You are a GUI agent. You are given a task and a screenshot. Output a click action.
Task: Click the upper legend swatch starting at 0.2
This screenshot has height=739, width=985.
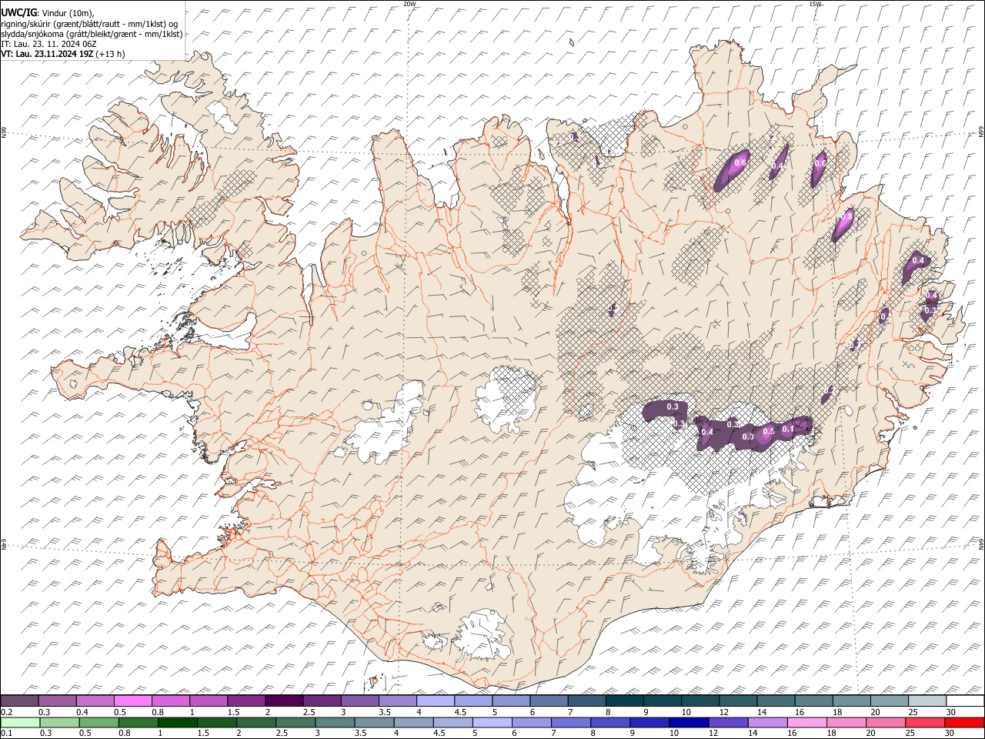pyautogui.click(x=20, y=701)
